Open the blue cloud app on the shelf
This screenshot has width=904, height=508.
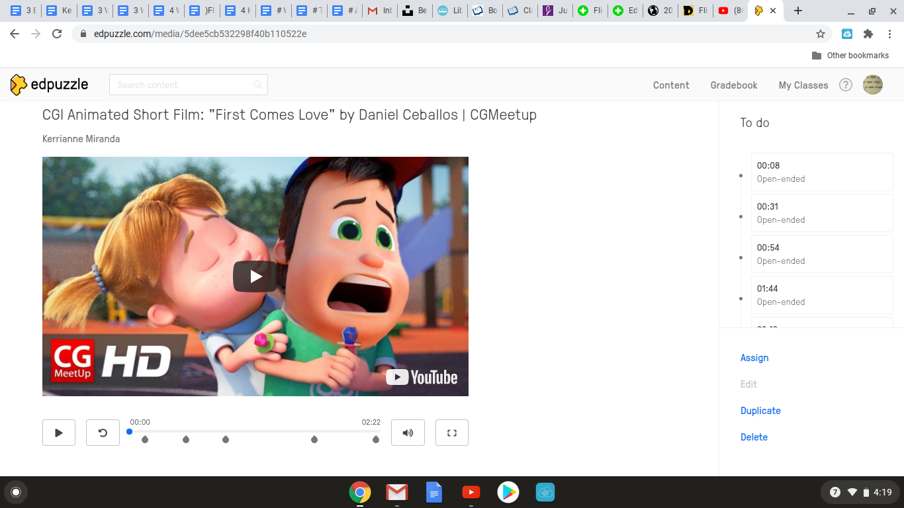click(x=545, y=492)
